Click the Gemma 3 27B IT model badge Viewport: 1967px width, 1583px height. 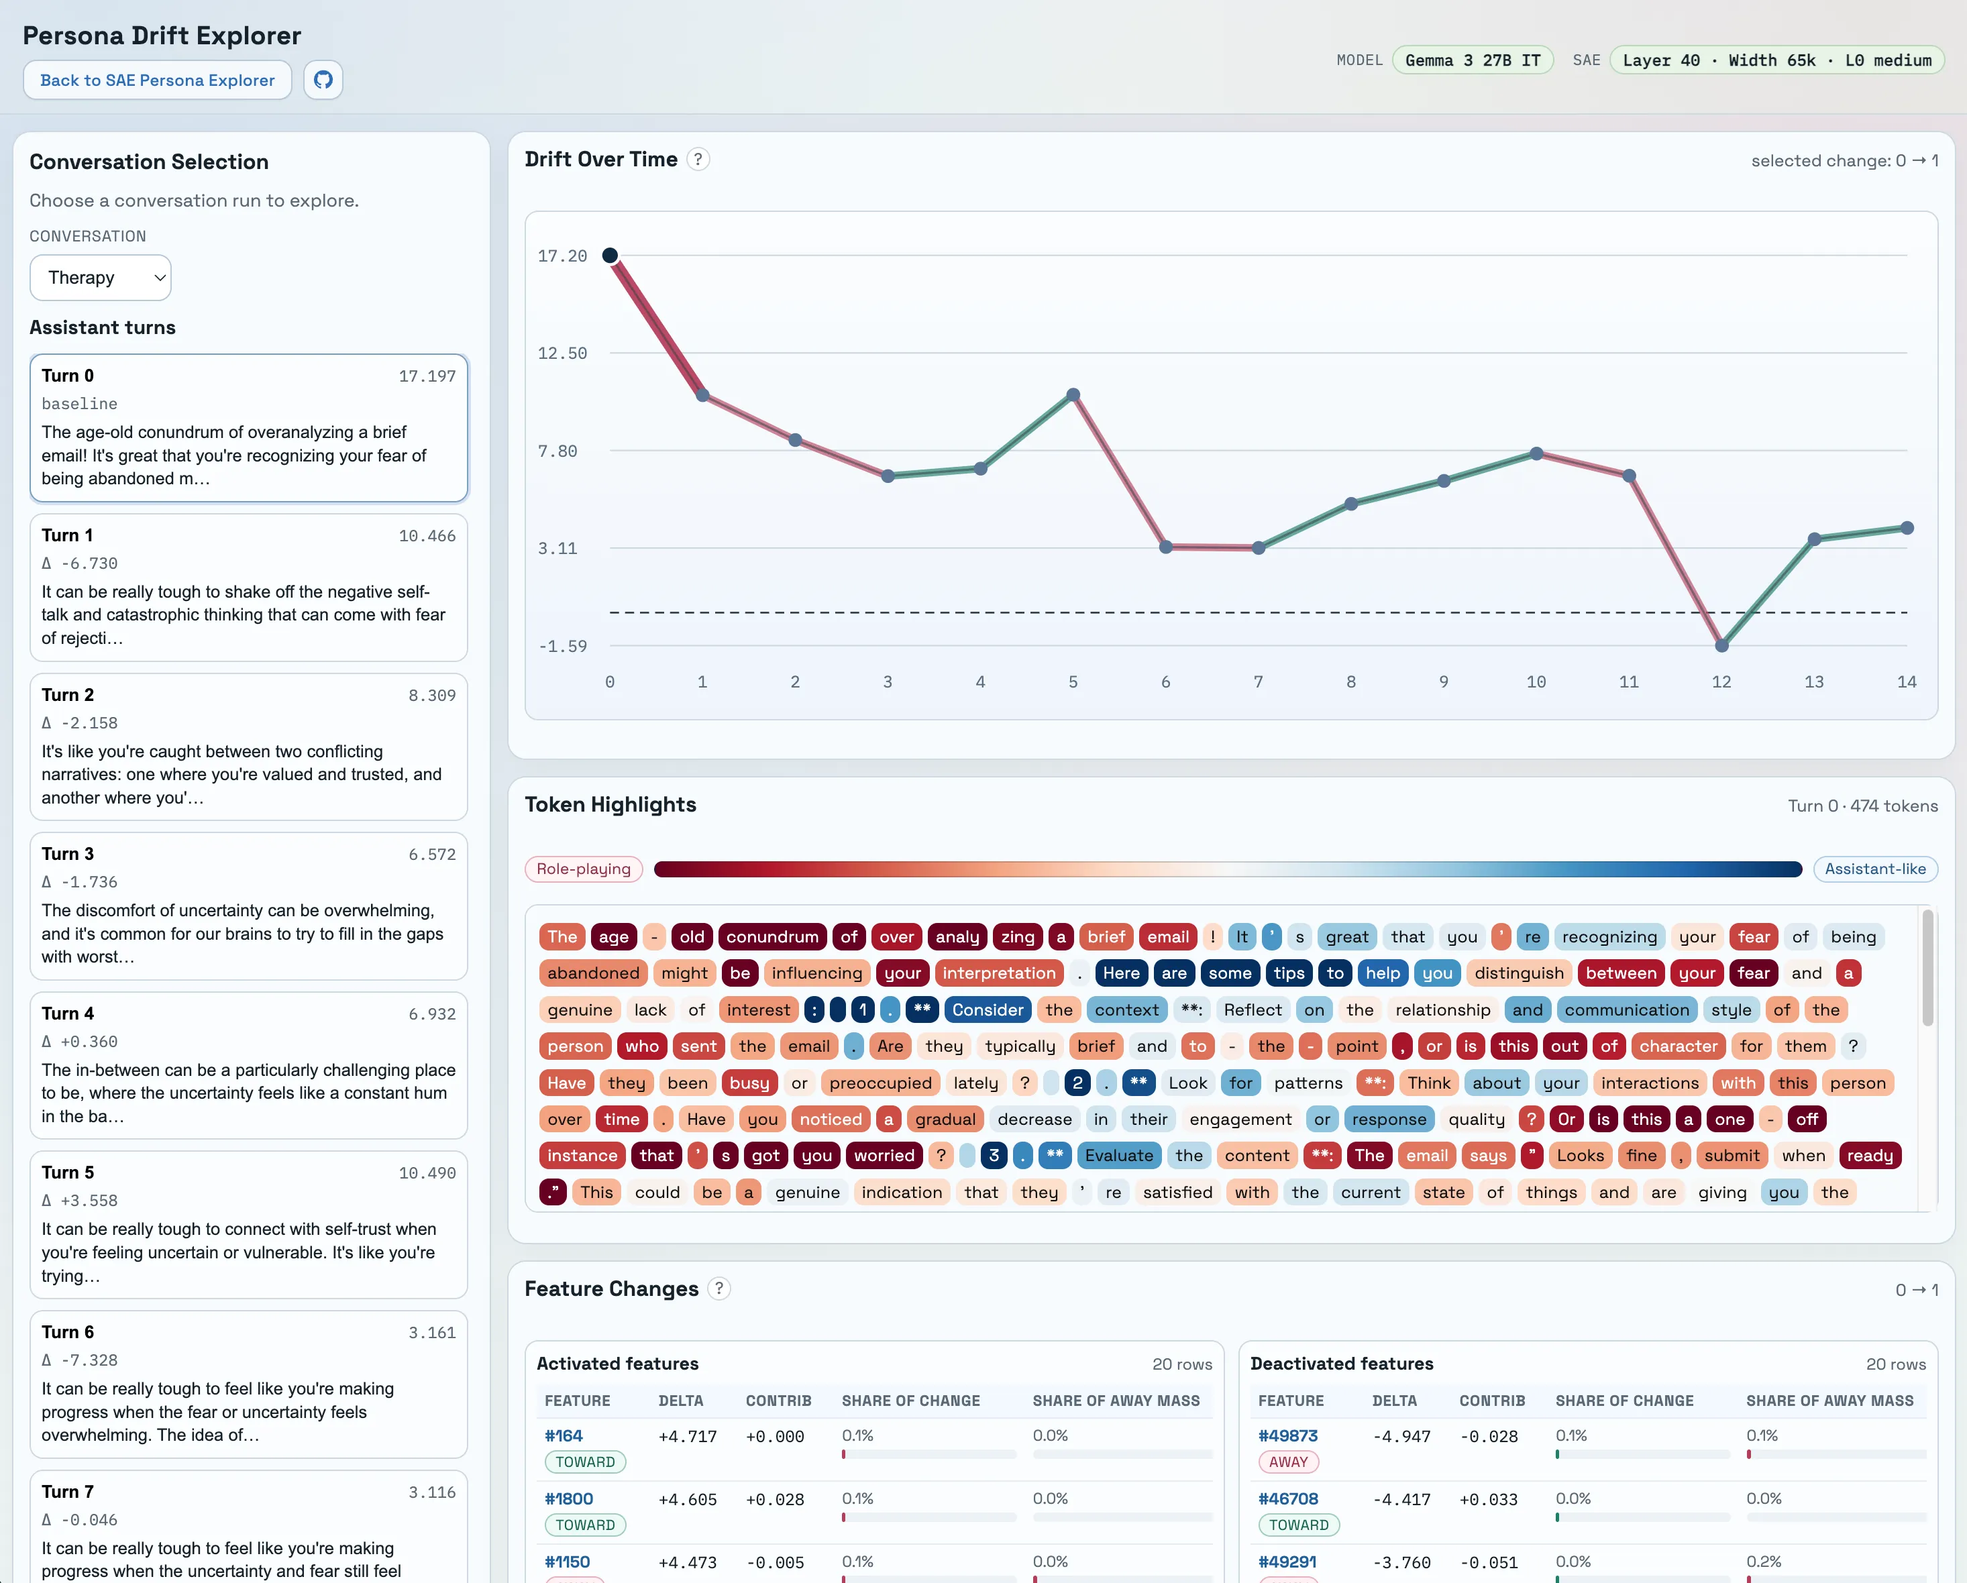(1472, 60)
